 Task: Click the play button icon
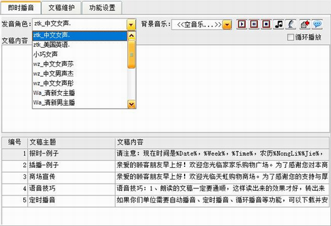(242, 24)
